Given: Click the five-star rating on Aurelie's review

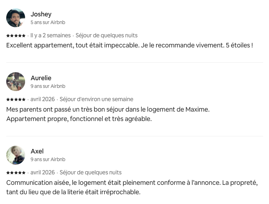Looking at the screenshot, I should tap(16, 99).
